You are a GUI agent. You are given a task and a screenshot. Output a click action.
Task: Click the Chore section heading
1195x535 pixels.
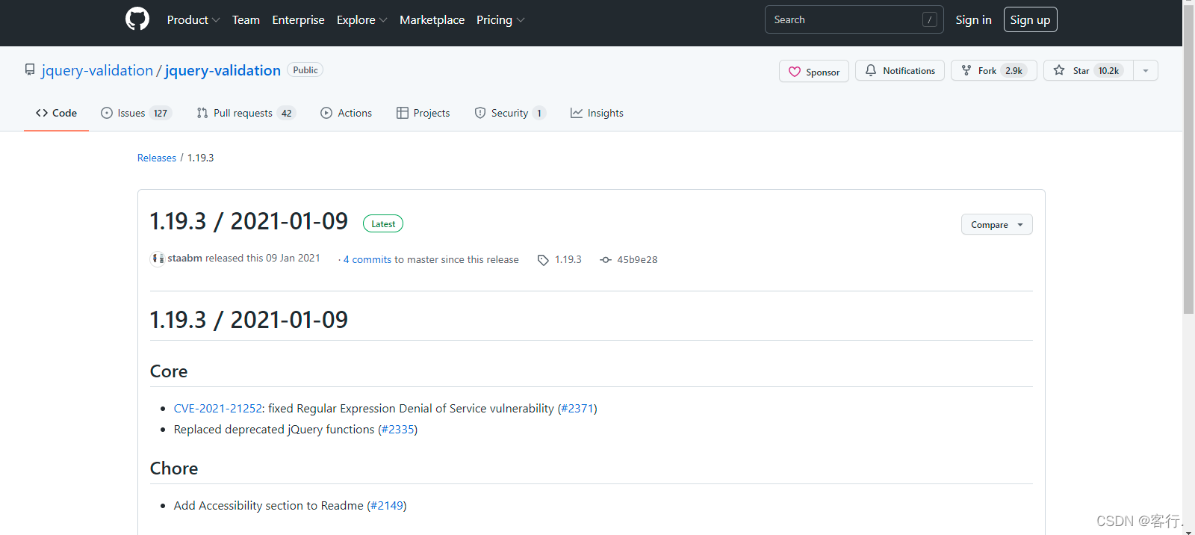(x=174, y=468)
